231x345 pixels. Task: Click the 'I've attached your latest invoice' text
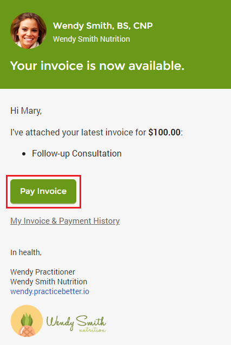(78, 133)
